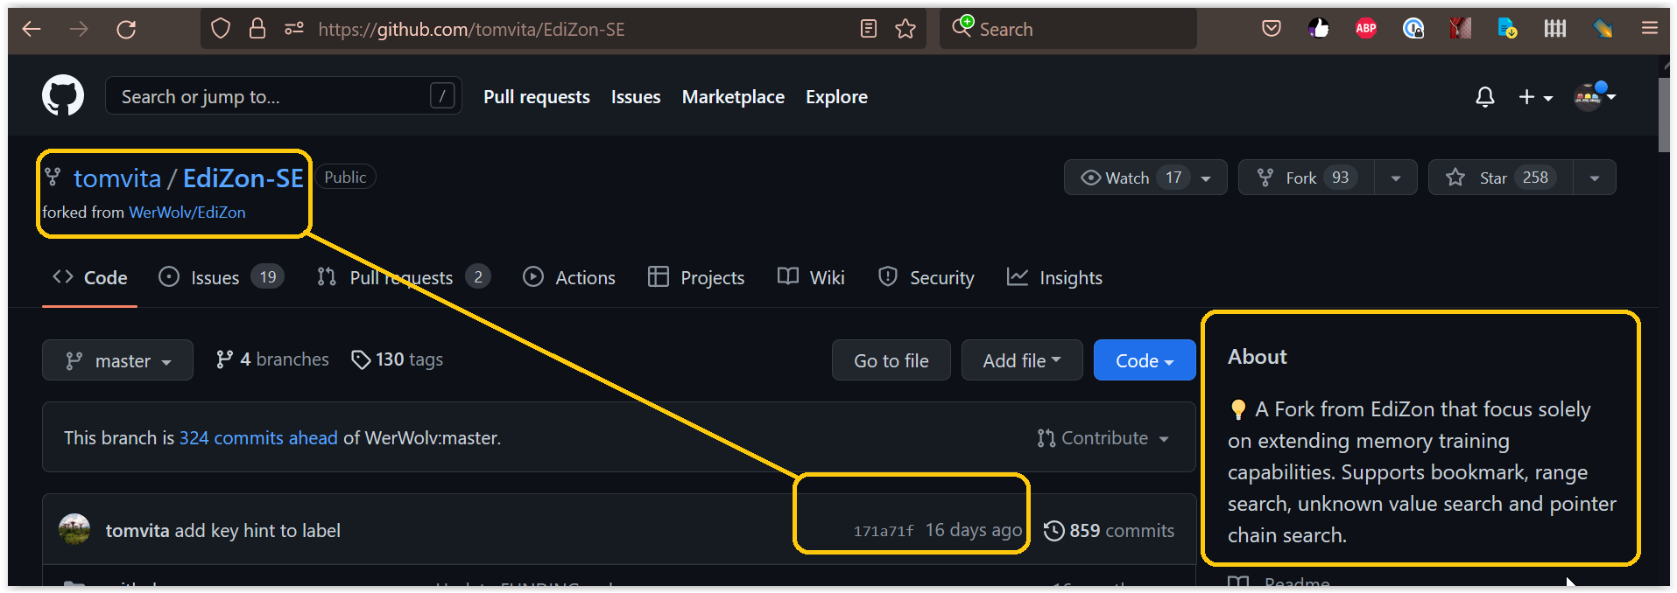Click the GitHub Octocat logo

click(x=63, y=95)
